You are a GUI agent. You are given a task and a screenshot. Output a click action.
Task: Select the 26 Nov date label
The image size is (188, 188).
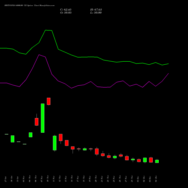(120, 179)
